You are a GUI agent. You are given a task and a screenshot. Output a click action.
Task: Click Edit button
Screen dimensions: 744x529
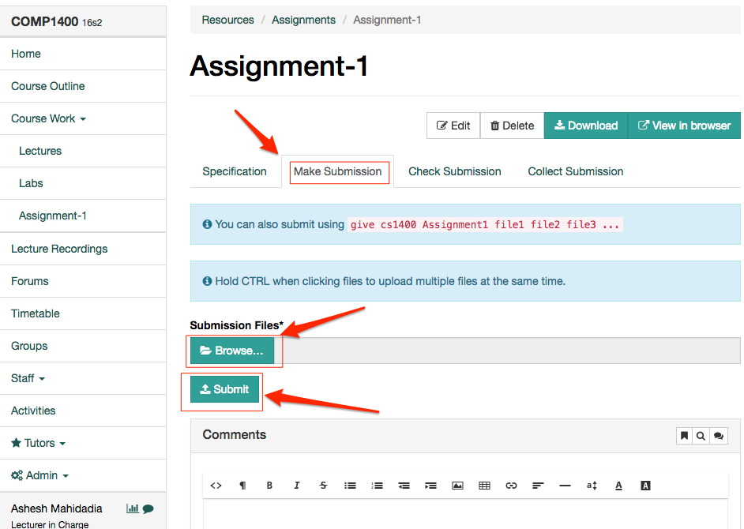(x=453, y=126)
